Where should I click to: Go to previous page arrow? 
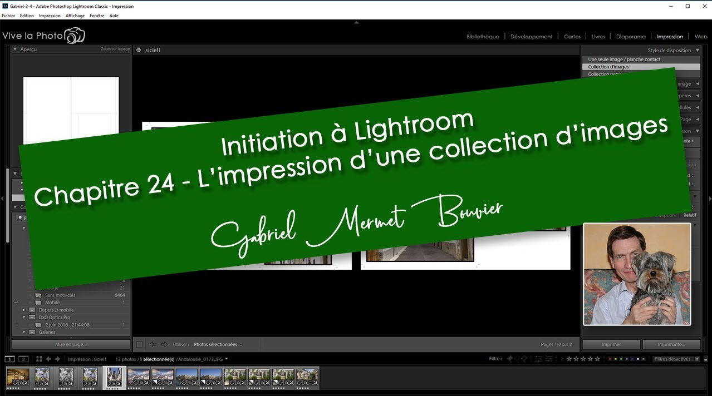tap(153, 345)
